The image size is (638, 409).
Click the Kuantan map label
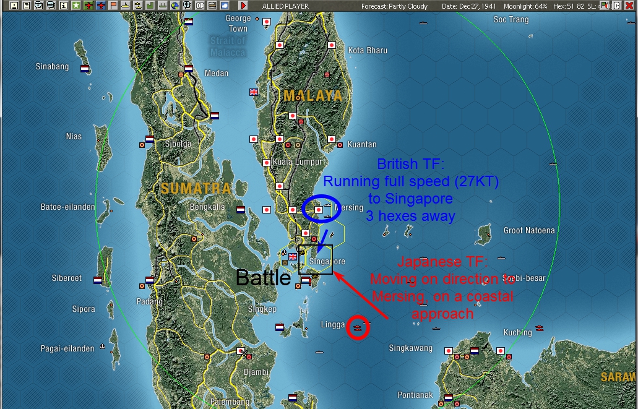(x=362, y=144)
